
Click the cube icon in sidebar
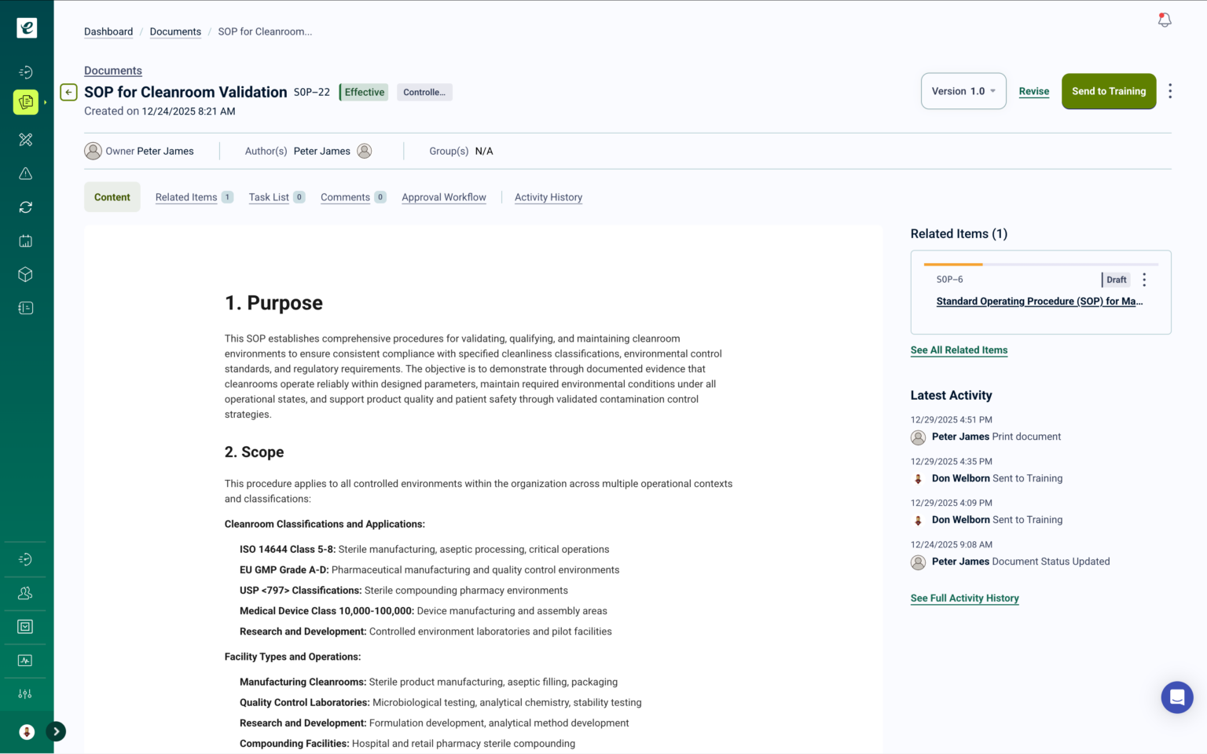pyautogui.click(x=26, y=275)
